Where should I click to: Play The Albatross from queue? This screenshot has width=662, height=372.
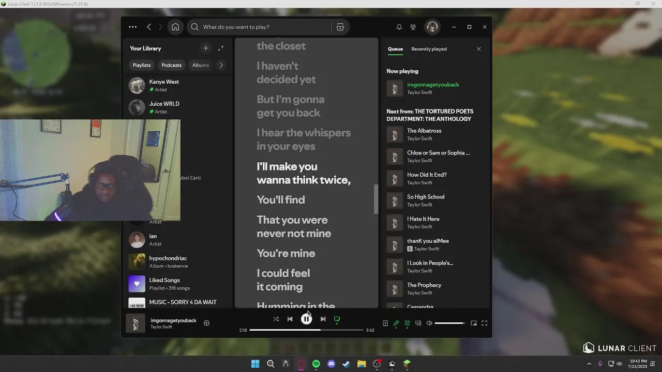436,134
